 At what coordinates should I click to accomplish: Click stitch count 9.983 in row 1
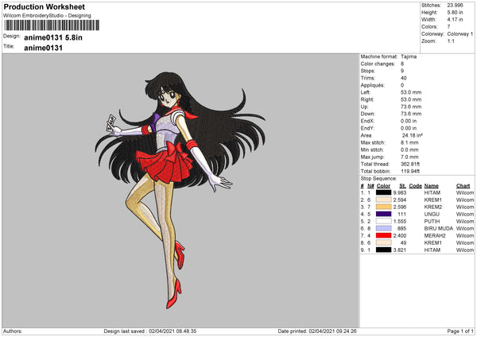tap(400, 193)
